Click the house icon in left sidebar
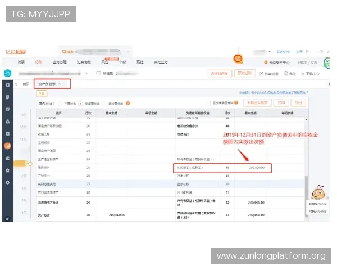Viewport: 337px width, 270px height. click(x=7, y=170)
